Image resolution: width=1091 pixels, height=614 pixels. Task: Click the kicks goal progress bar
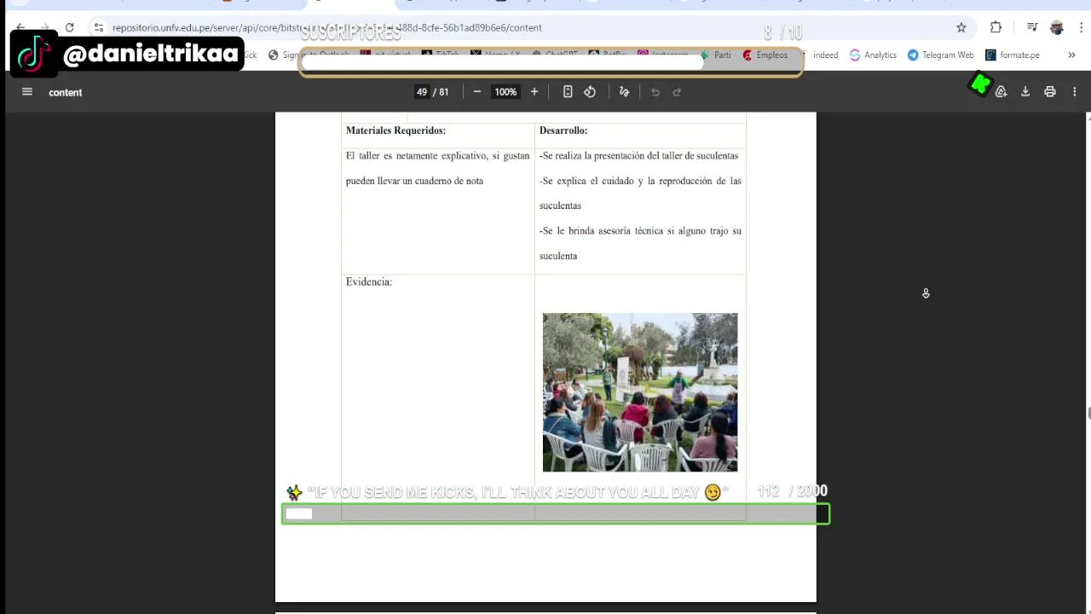click(x=556, y=513)
